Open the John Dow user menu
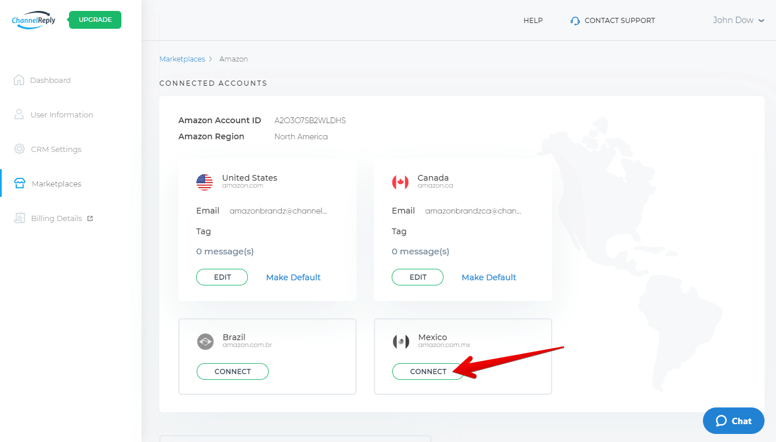 coord(739,20)
